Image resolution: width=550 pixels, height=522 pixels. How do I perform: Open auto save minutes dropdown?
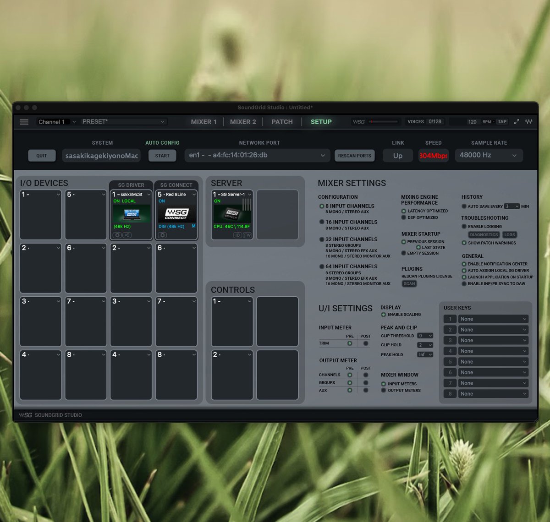512,207
